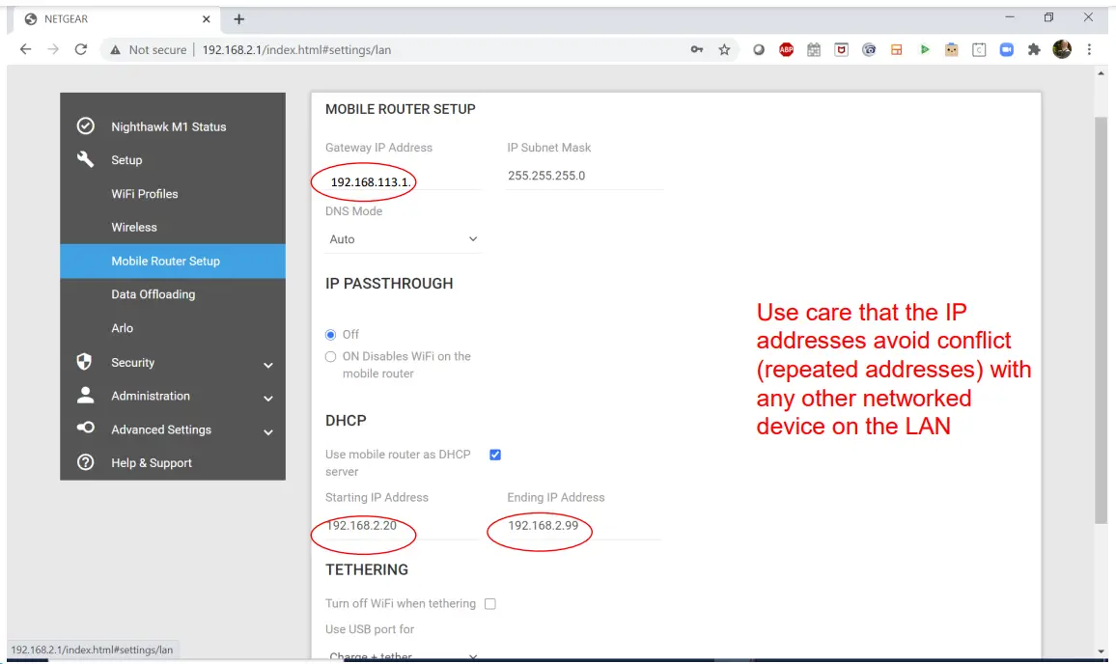Open Chrome three-dot menu
The image size is (1116, 664).
pyautogui.click(x=1089, y=49)
